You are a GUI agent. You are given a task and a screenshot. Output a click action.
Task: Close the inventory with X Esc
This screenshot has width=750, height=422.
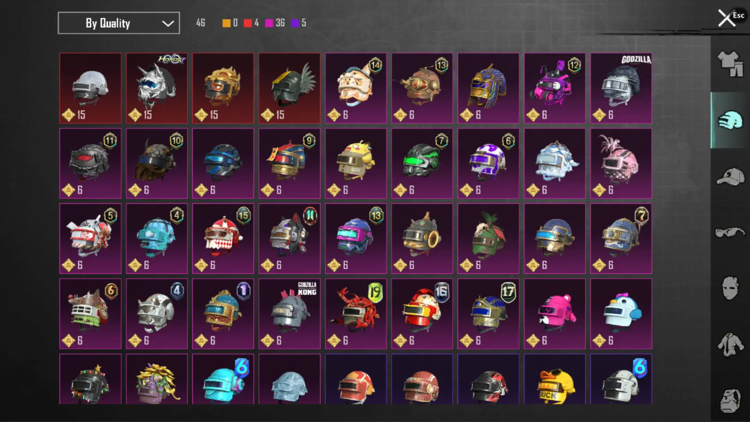[730, 18]
